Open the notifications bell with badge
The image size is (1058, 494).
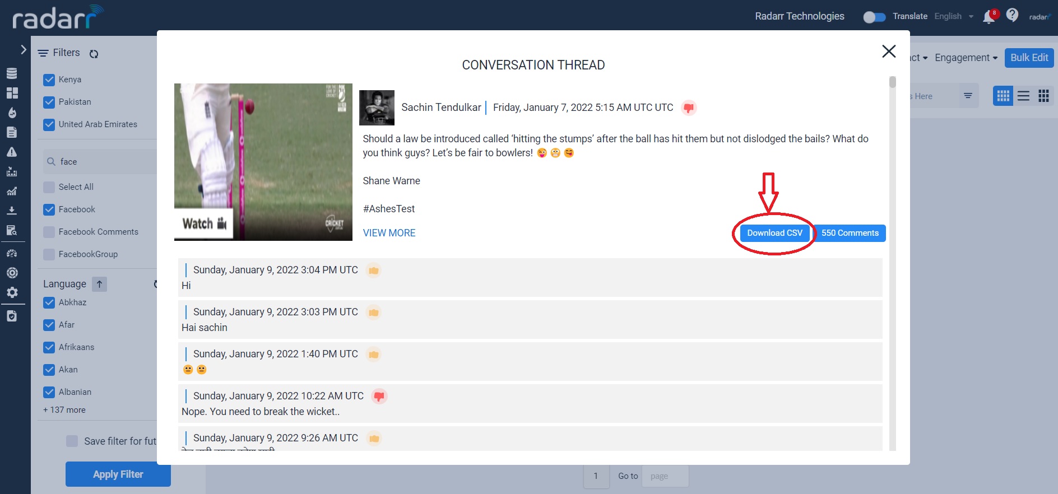point(990,16)
